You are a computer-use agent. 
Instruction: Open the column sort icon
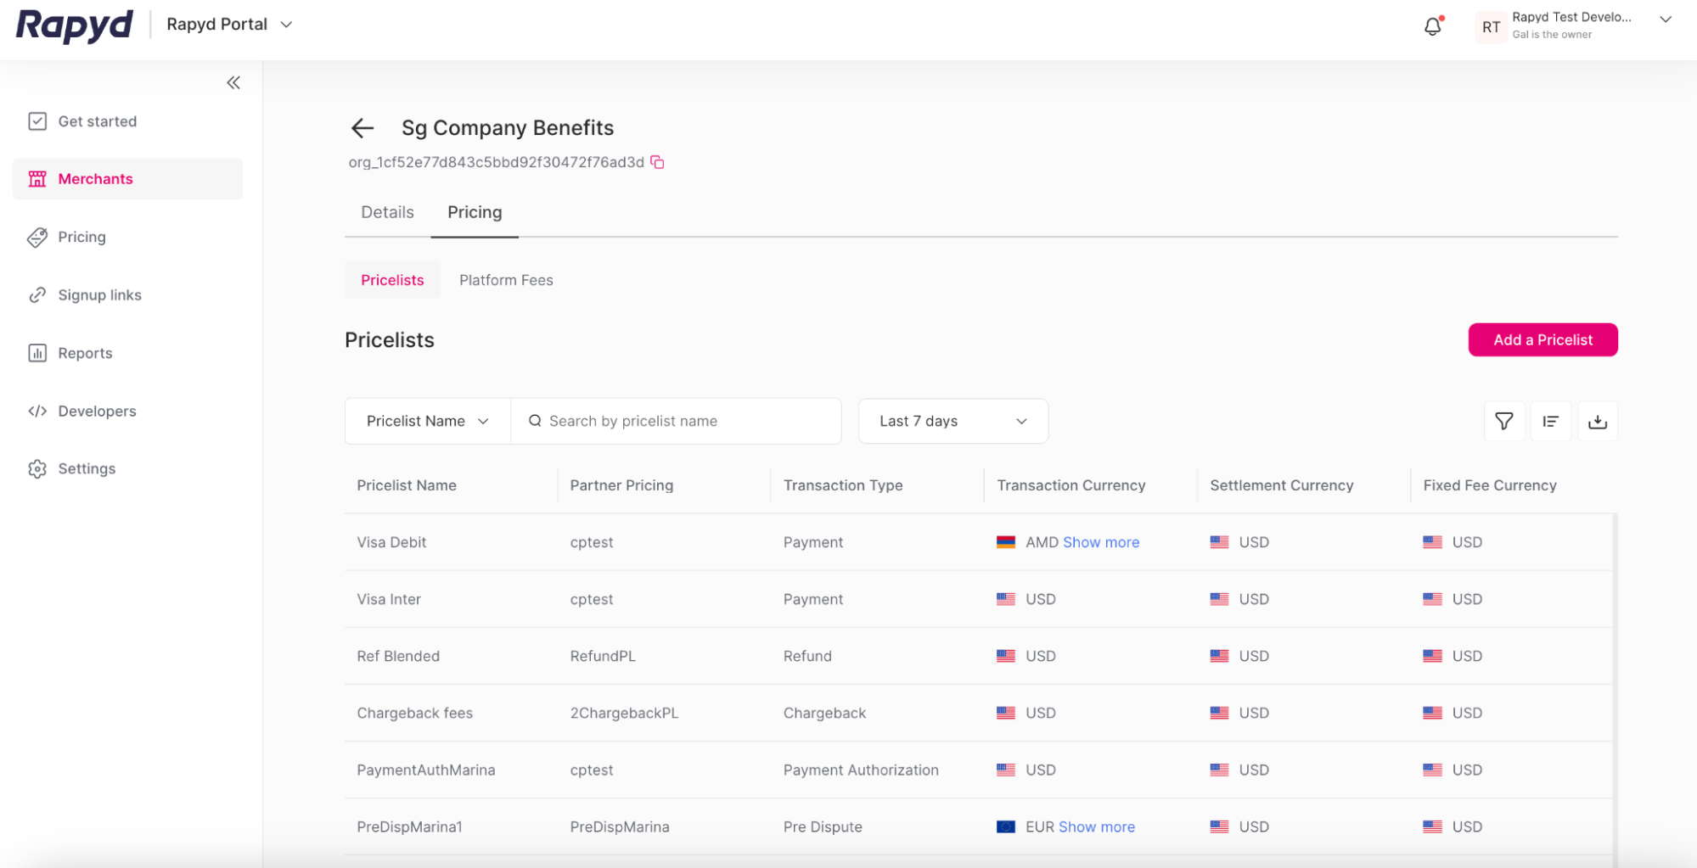[1551, 422]
